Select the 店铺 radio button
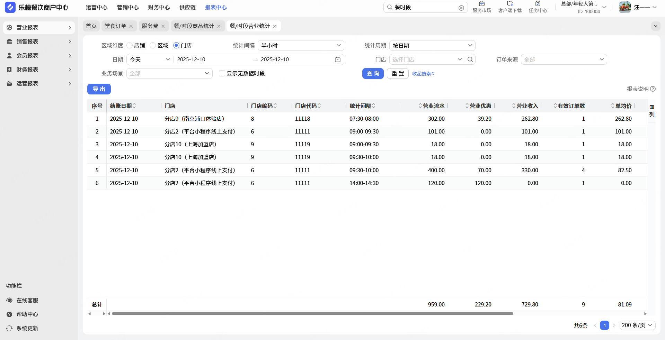Image resolution: width=665 pixels, height=340 pixels. click(x=130, y=45)
